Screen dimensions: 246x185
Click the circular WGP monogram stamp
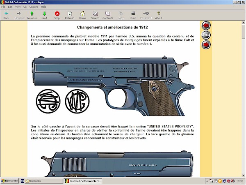pyautogui.click(x=77, y=101)
